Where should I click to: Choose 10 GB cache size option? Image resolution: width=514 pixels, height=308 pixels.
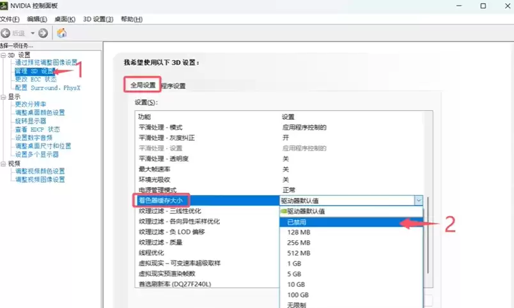352,285
